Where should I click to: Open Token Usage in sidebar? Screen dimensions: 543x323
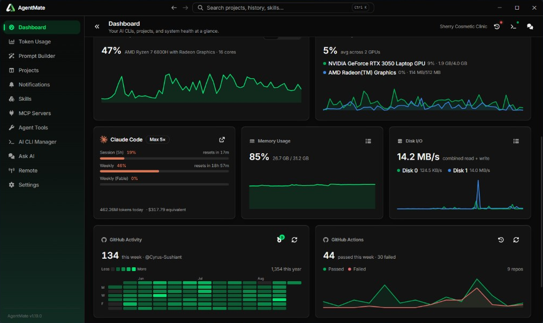42,42
